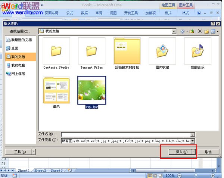Image resolution: width=224 pixels, height=178 pixels.
Task: Click the 插入 button
Action: point(180,152)
